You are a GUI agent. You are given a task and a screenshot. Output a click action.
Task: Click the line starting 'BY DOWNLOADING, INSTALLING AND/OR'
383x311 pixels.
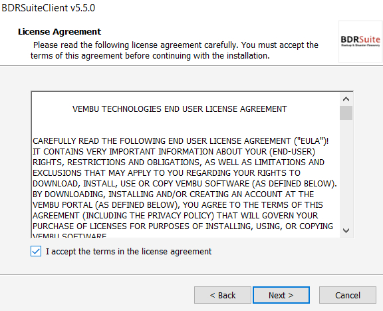173,194
